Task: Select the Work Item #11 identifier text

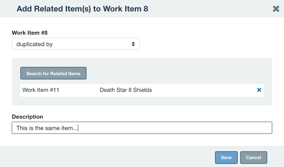Action: pos(41,90)
